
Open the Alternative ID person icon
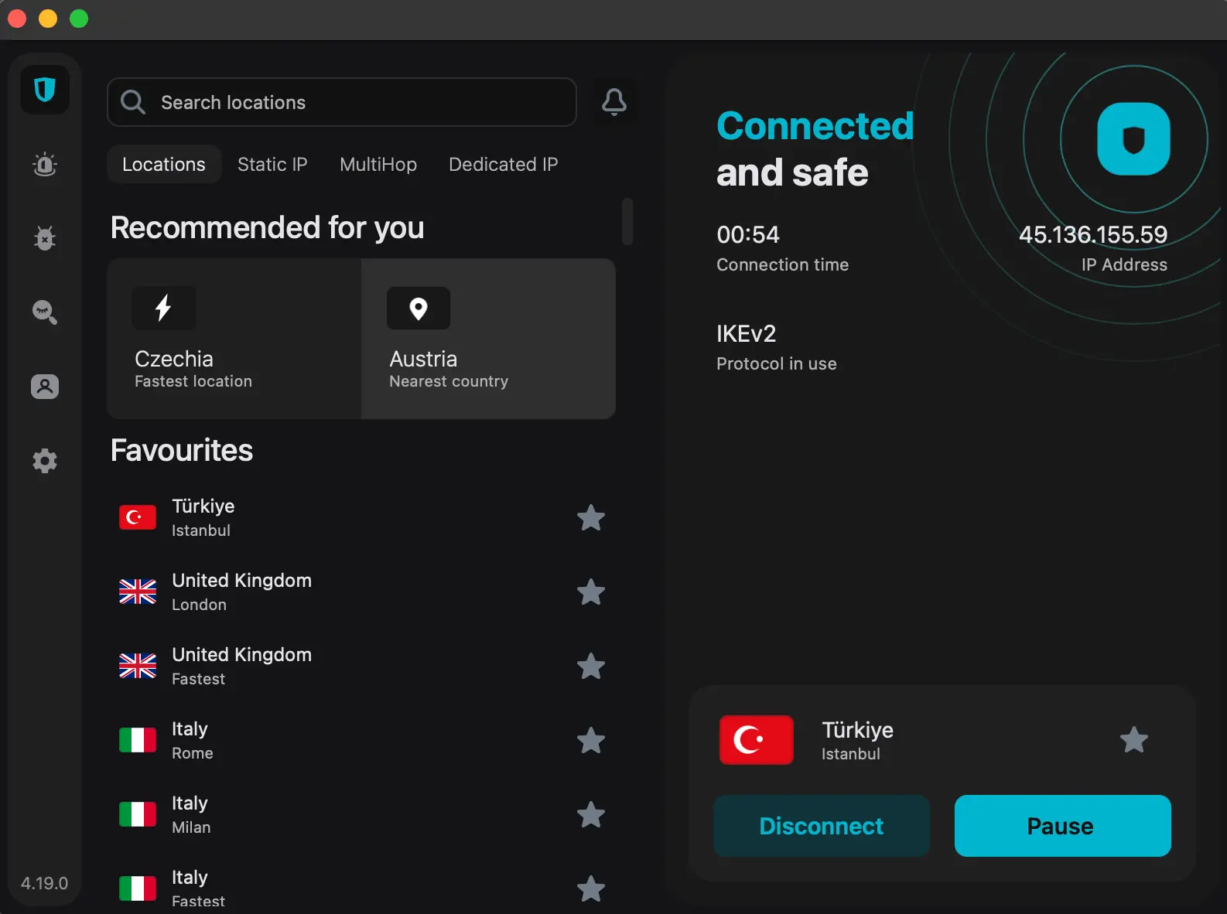click(x=45, y=387)
